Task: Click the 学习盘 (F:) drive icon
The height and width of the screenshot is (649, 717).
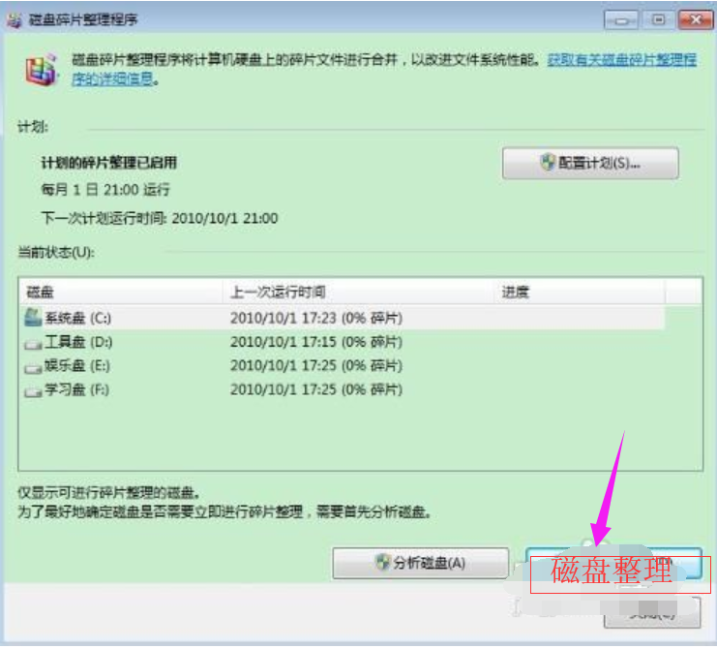Action: pyautogui.click(x=33, y=391)
